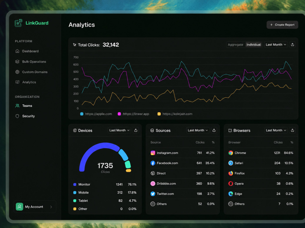Viewport: 305px width, 228px height.
Task: Open the Teams section
Action: pos(24,106)
